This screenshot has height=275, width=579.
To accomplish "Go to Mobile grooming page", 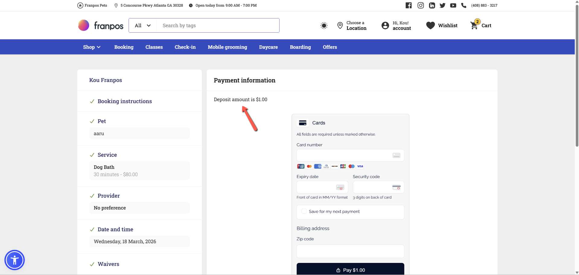I will pos(227,47).
